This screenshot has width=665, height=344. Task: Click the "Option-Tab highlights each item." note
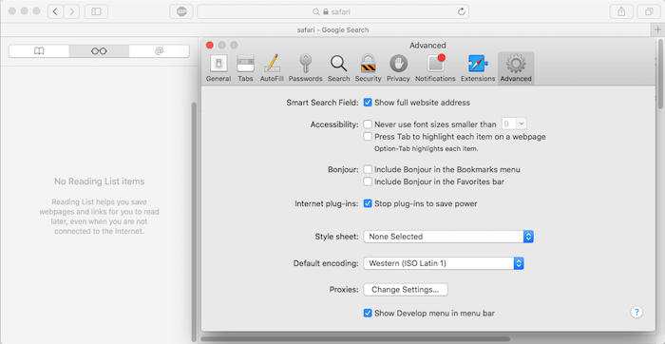(x=427, y=149)
